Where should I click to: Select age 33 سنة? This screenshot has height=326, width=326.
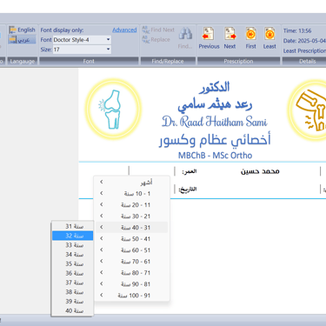[72, 245]
